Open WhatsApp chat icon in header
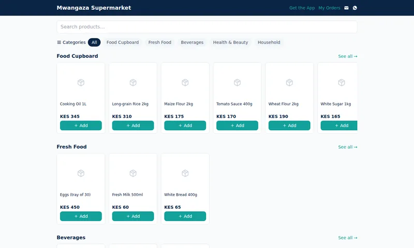Image resolution: width=414 pixels, height=248 pixels. click(354, 8)
